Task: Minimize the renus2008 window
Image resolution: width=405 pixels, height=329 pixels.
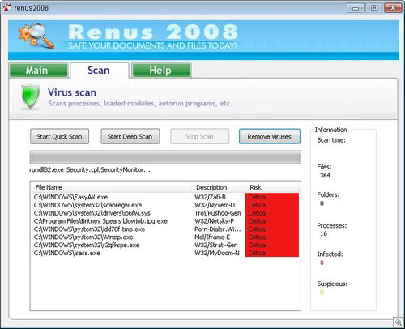Action: (x=356, y=8)
